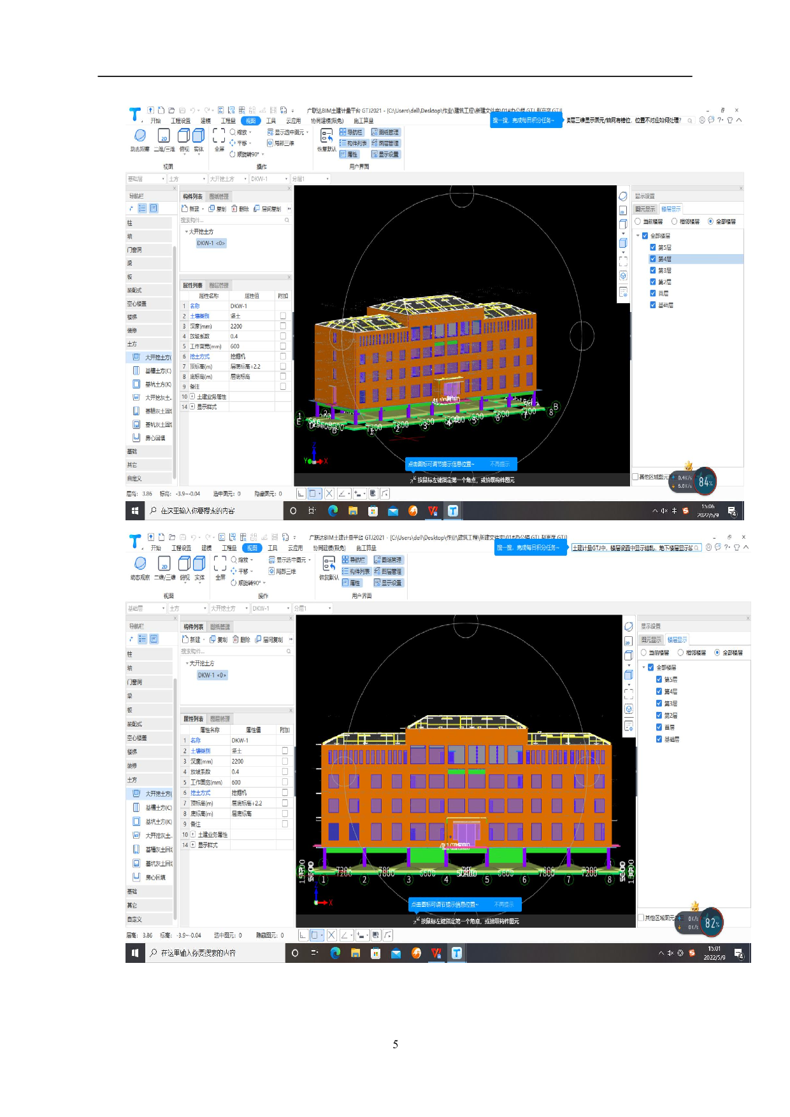The height and width of the screenshot is (1117, 790).
Task: Collapse 大开挖土方 tree node in lower screenshot
Action: pyautogui.click(x=187, y=664)
